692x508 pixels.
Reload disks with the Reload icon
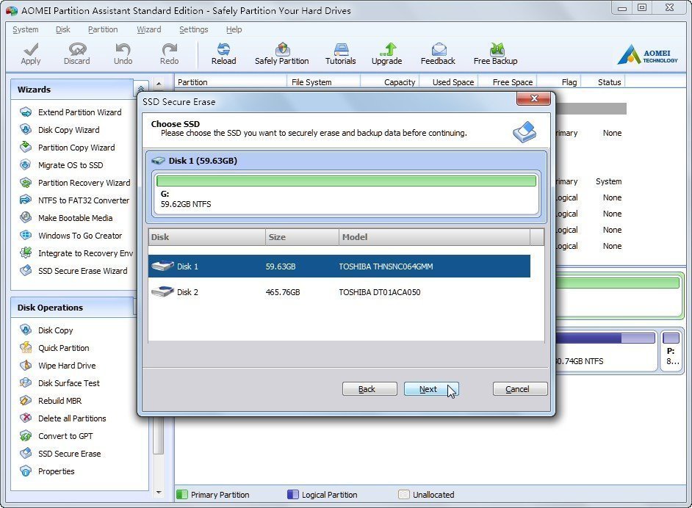pyautogui.click(x=223, y=49)
